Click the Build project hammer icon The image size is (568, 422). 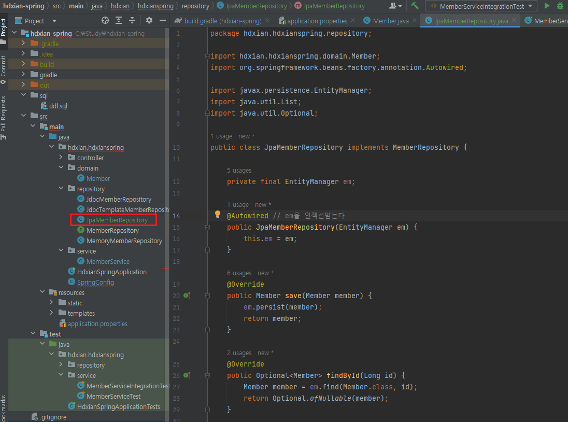(415, 6)
